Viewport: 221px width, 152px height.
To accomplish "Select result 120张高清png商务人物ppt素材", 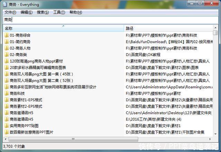I will pos(36,61).
